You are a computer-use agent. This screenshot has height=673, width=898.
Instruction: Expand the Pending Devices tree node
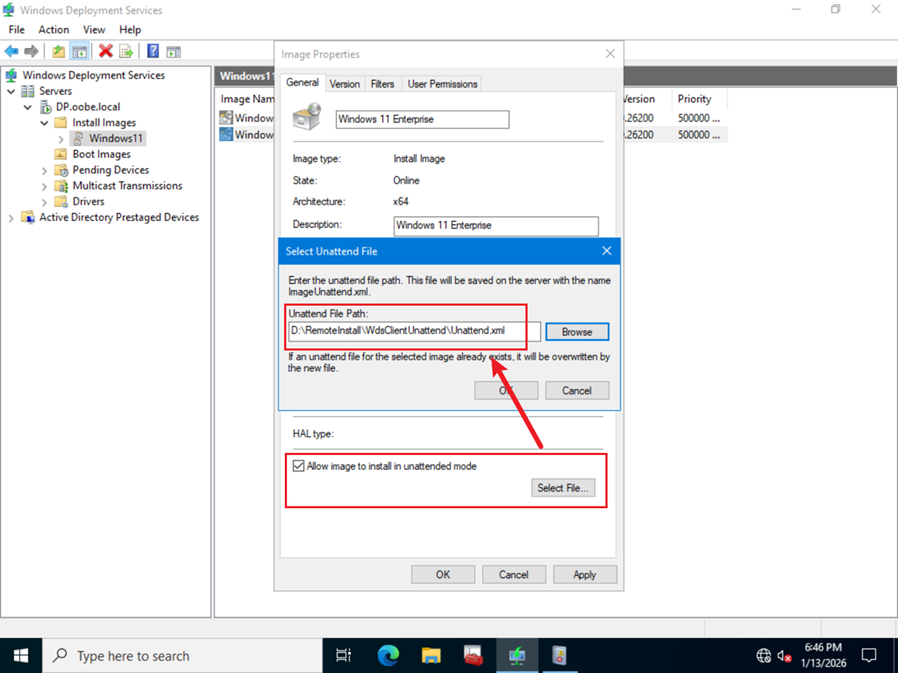(x=45, y=170)
